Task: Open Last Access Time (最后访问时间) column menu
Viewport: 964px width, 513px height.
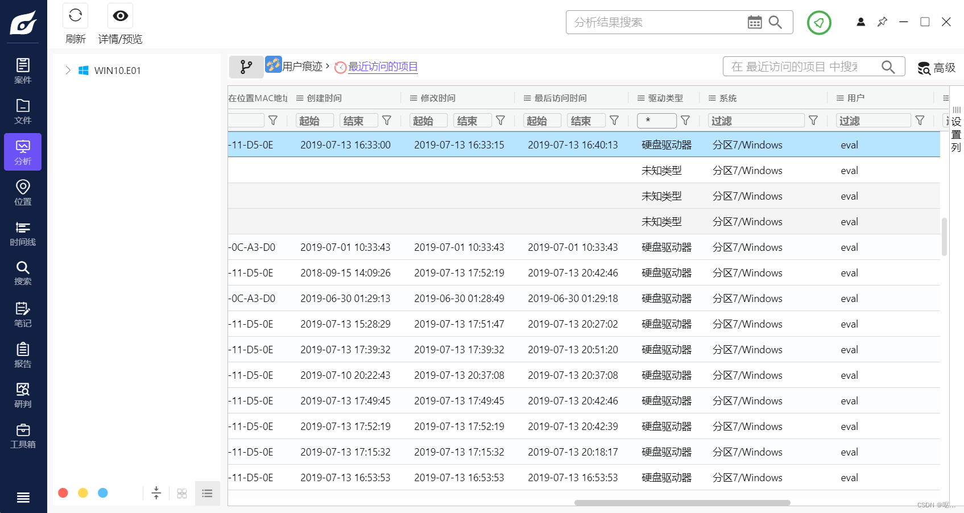Action: [x=527, y=98]
